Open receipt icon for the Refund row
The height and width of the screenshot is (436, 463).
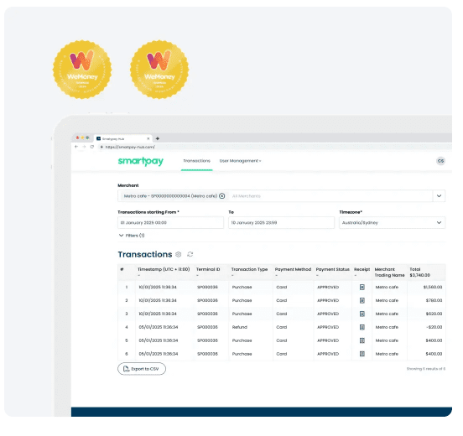(x=362, y=327)
